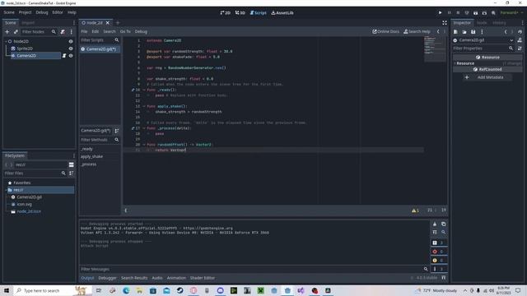Expand the Resource section in Inspector
Viewport: 527px width, 296px height.
pos(464,63)
